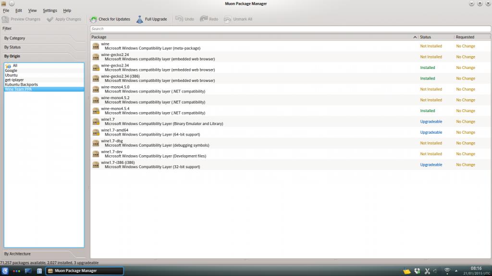Click the package icon for wine meta-package
The height and width of the screenshot is (276, 492).
tap(96, 46)
